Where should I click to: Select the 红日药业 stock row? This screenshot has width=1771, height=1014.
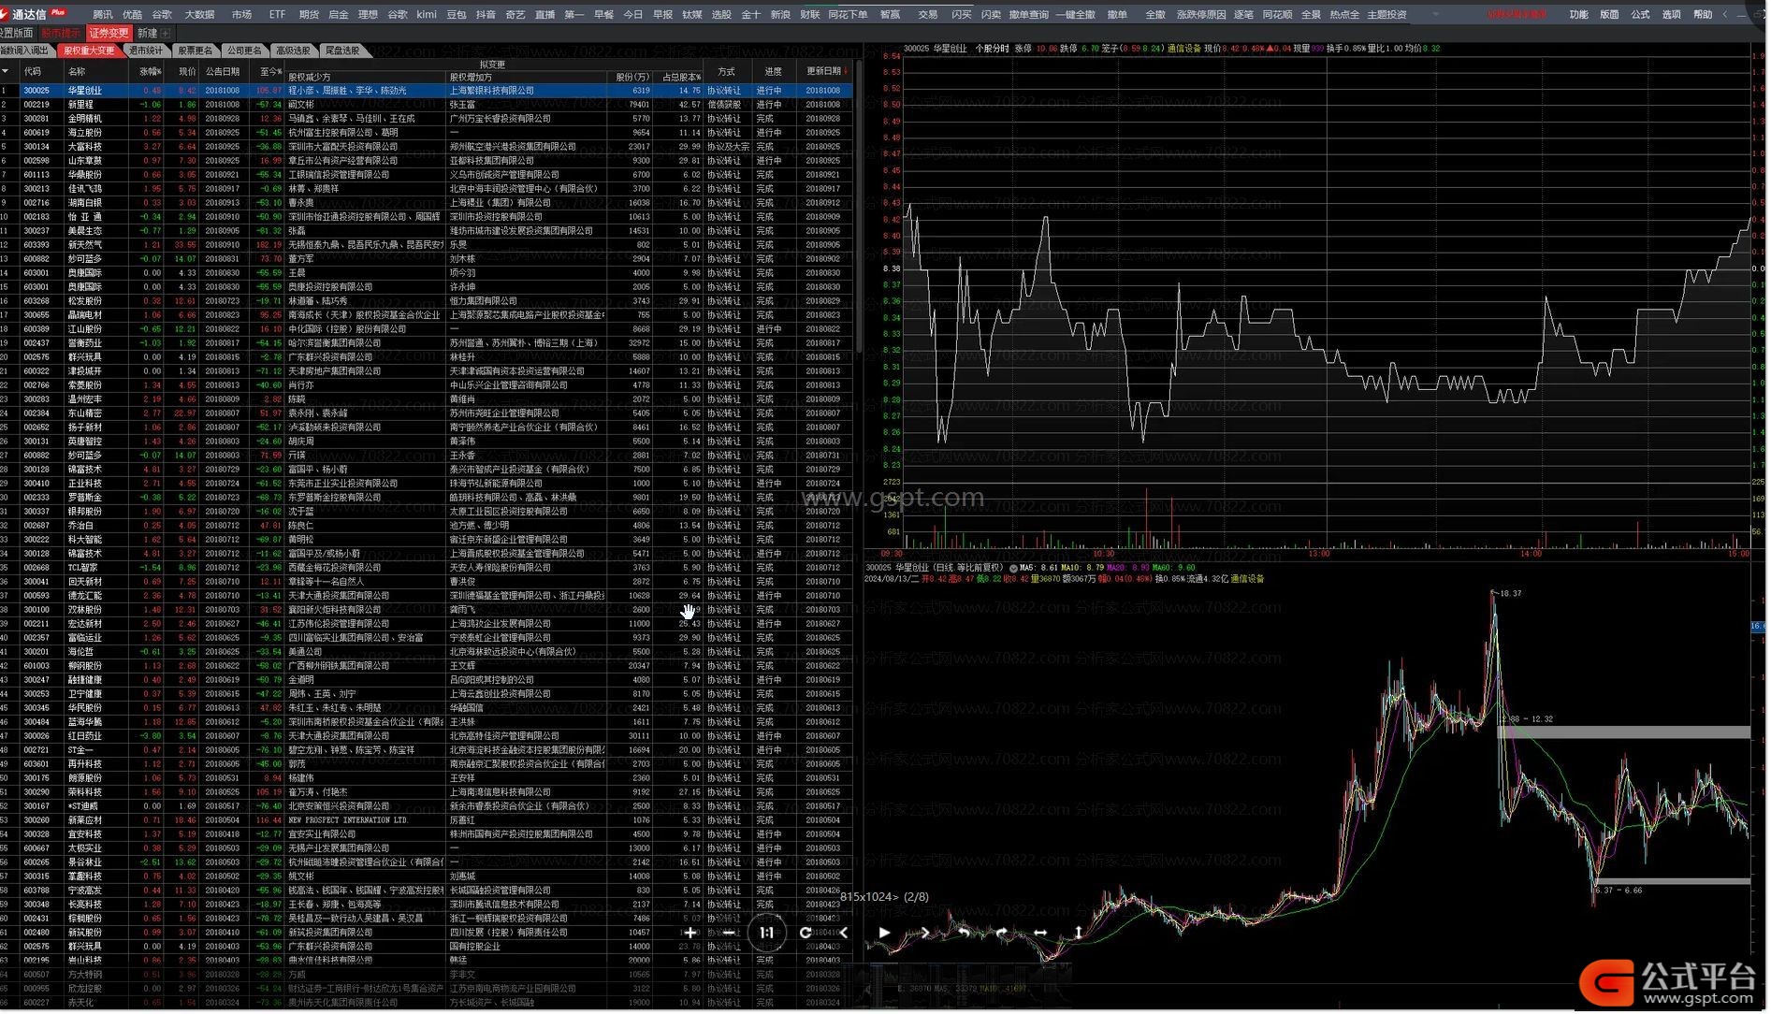(x=426, y=736)
